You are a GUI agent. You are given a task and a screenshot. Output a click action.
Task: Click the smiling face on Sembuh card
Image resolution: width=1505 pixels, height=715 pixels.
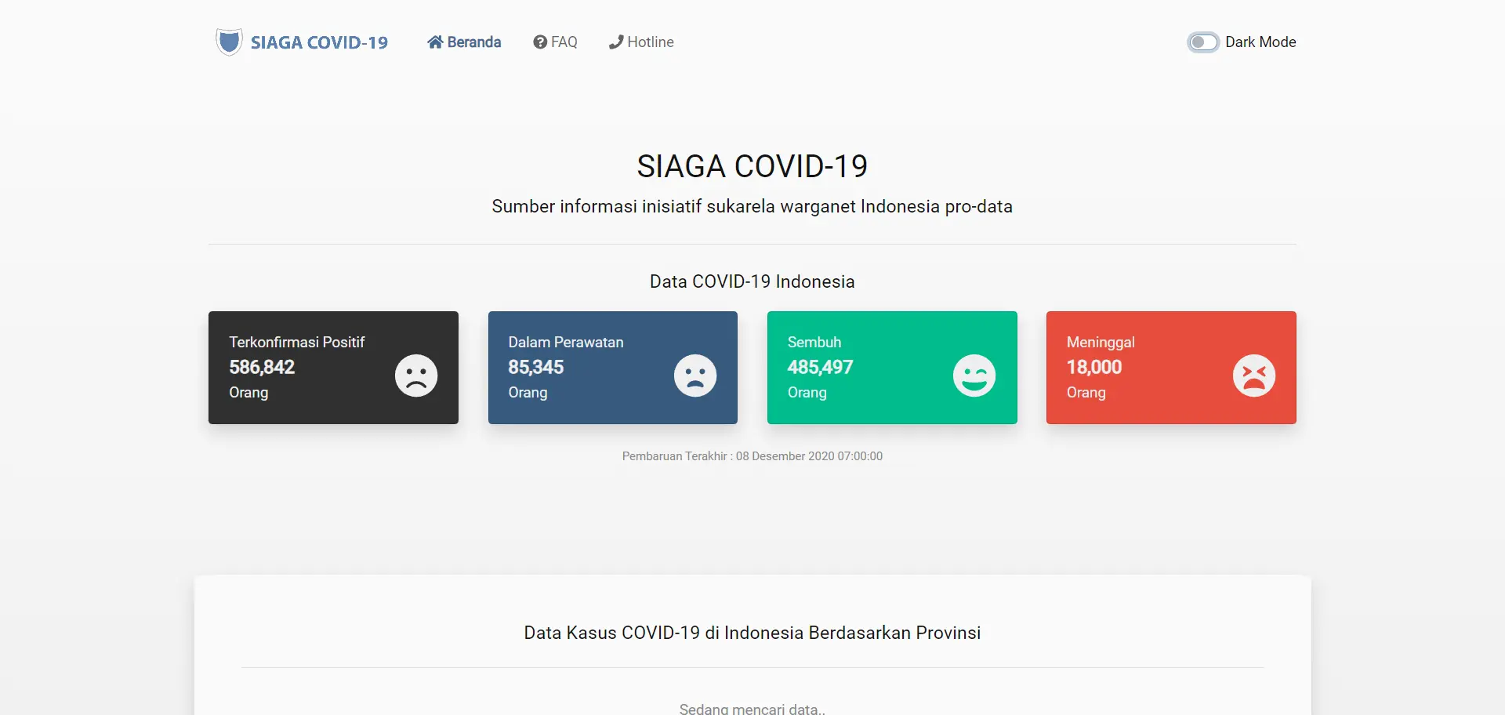(x=974, y=376)
